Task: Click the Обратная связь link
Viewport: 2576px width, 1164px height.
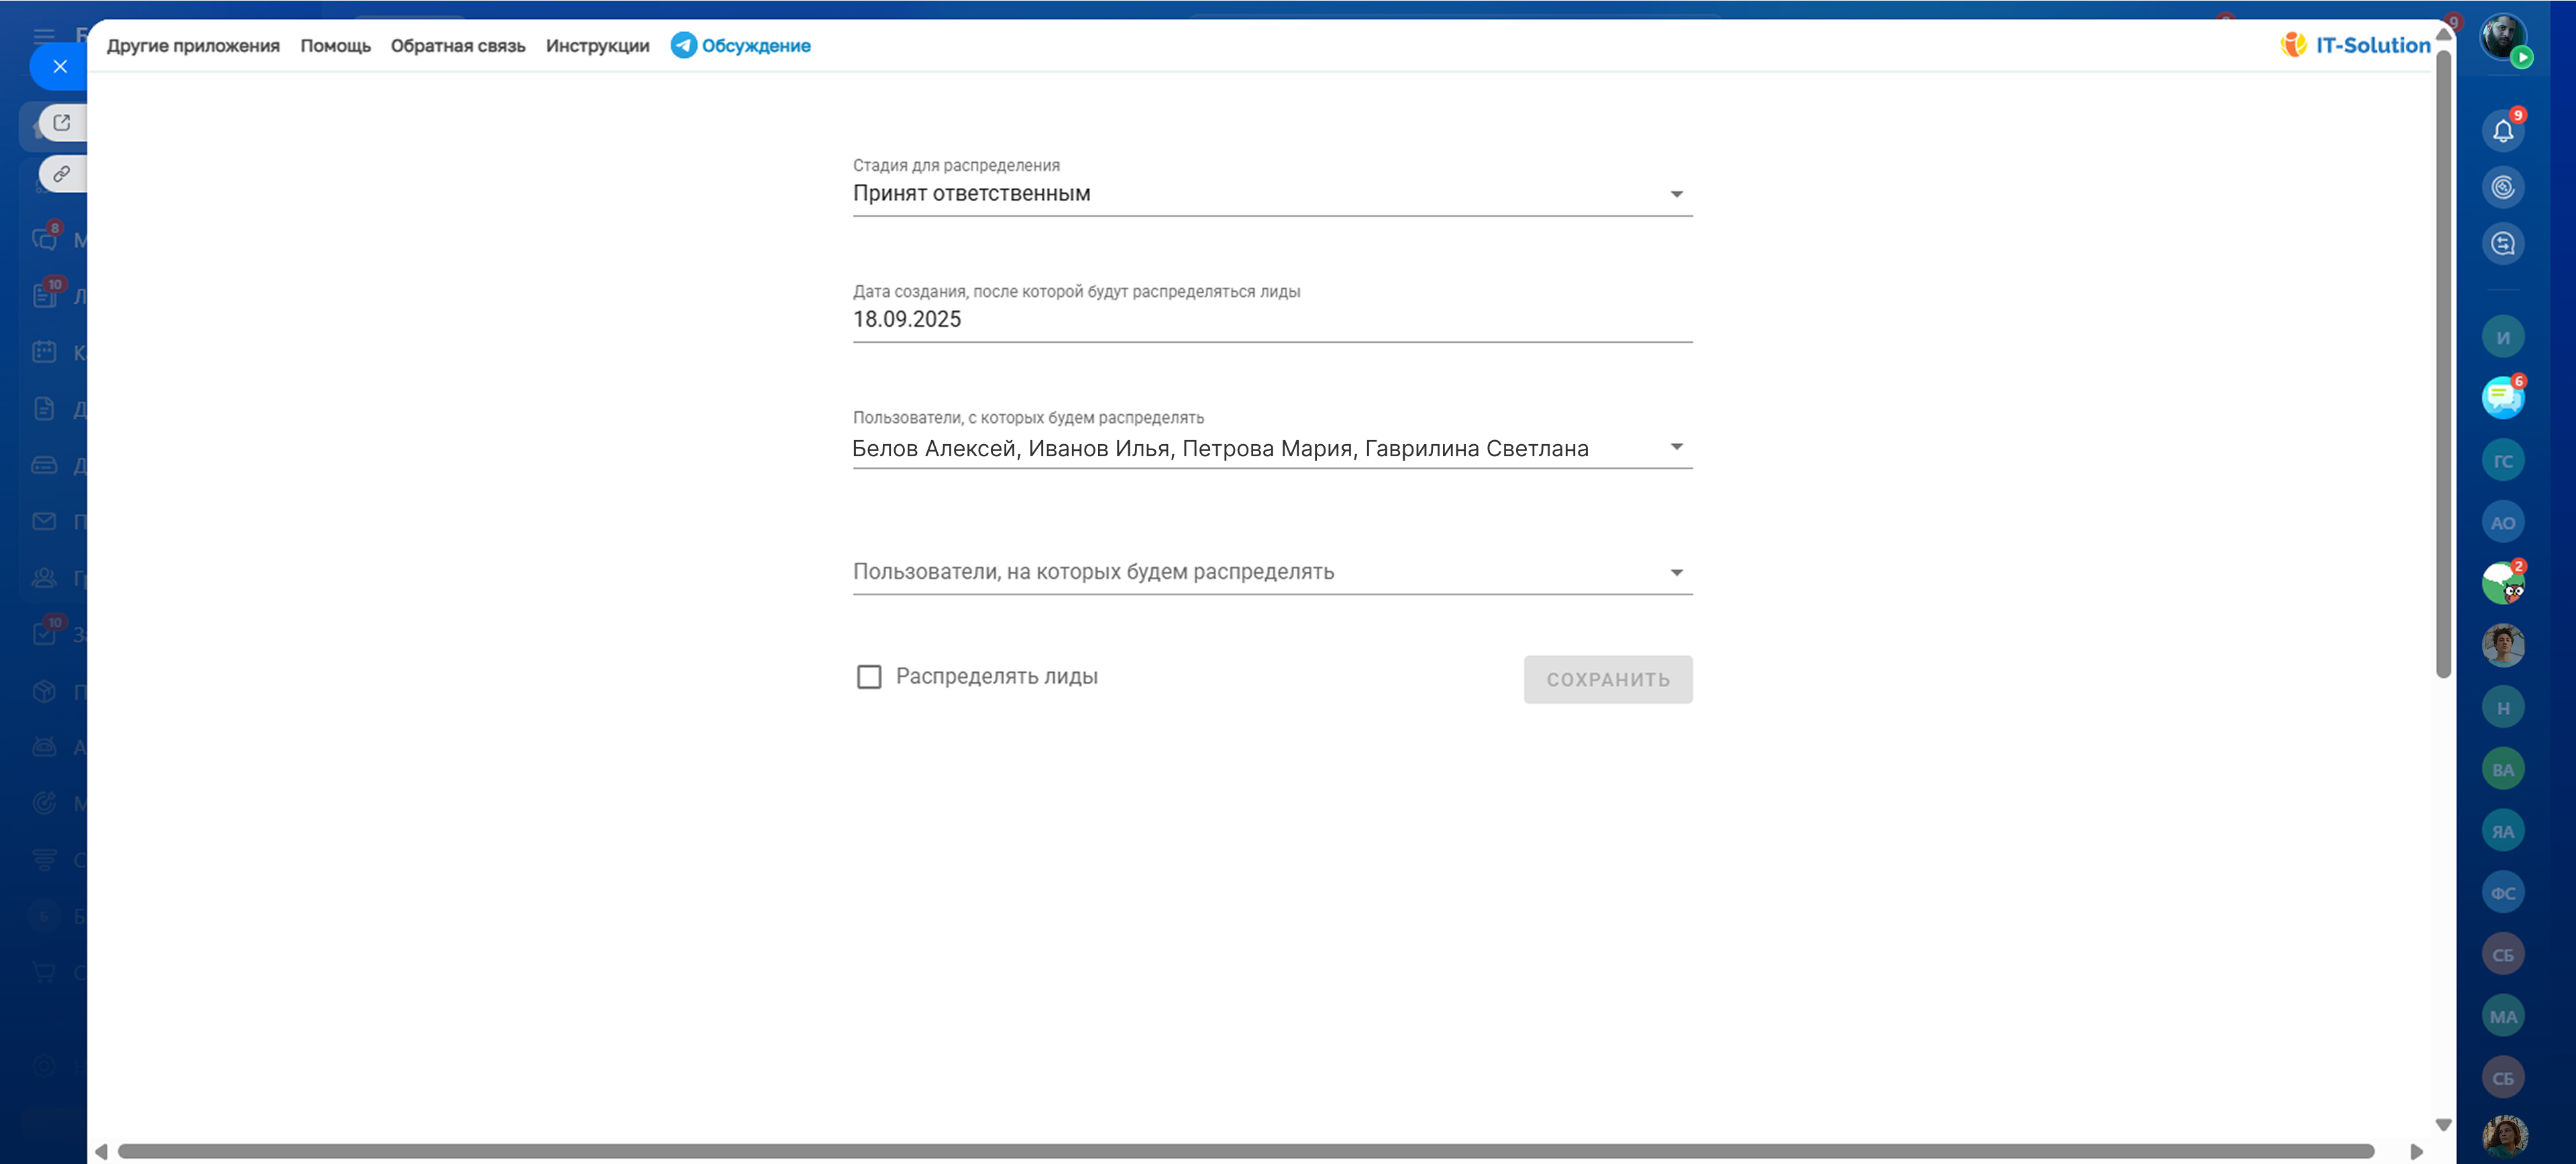Action: (x=458, y=46)
